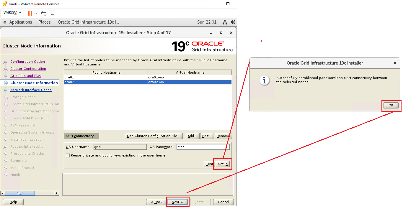
Task: Click the Install Product step
Action: point(22,168)
